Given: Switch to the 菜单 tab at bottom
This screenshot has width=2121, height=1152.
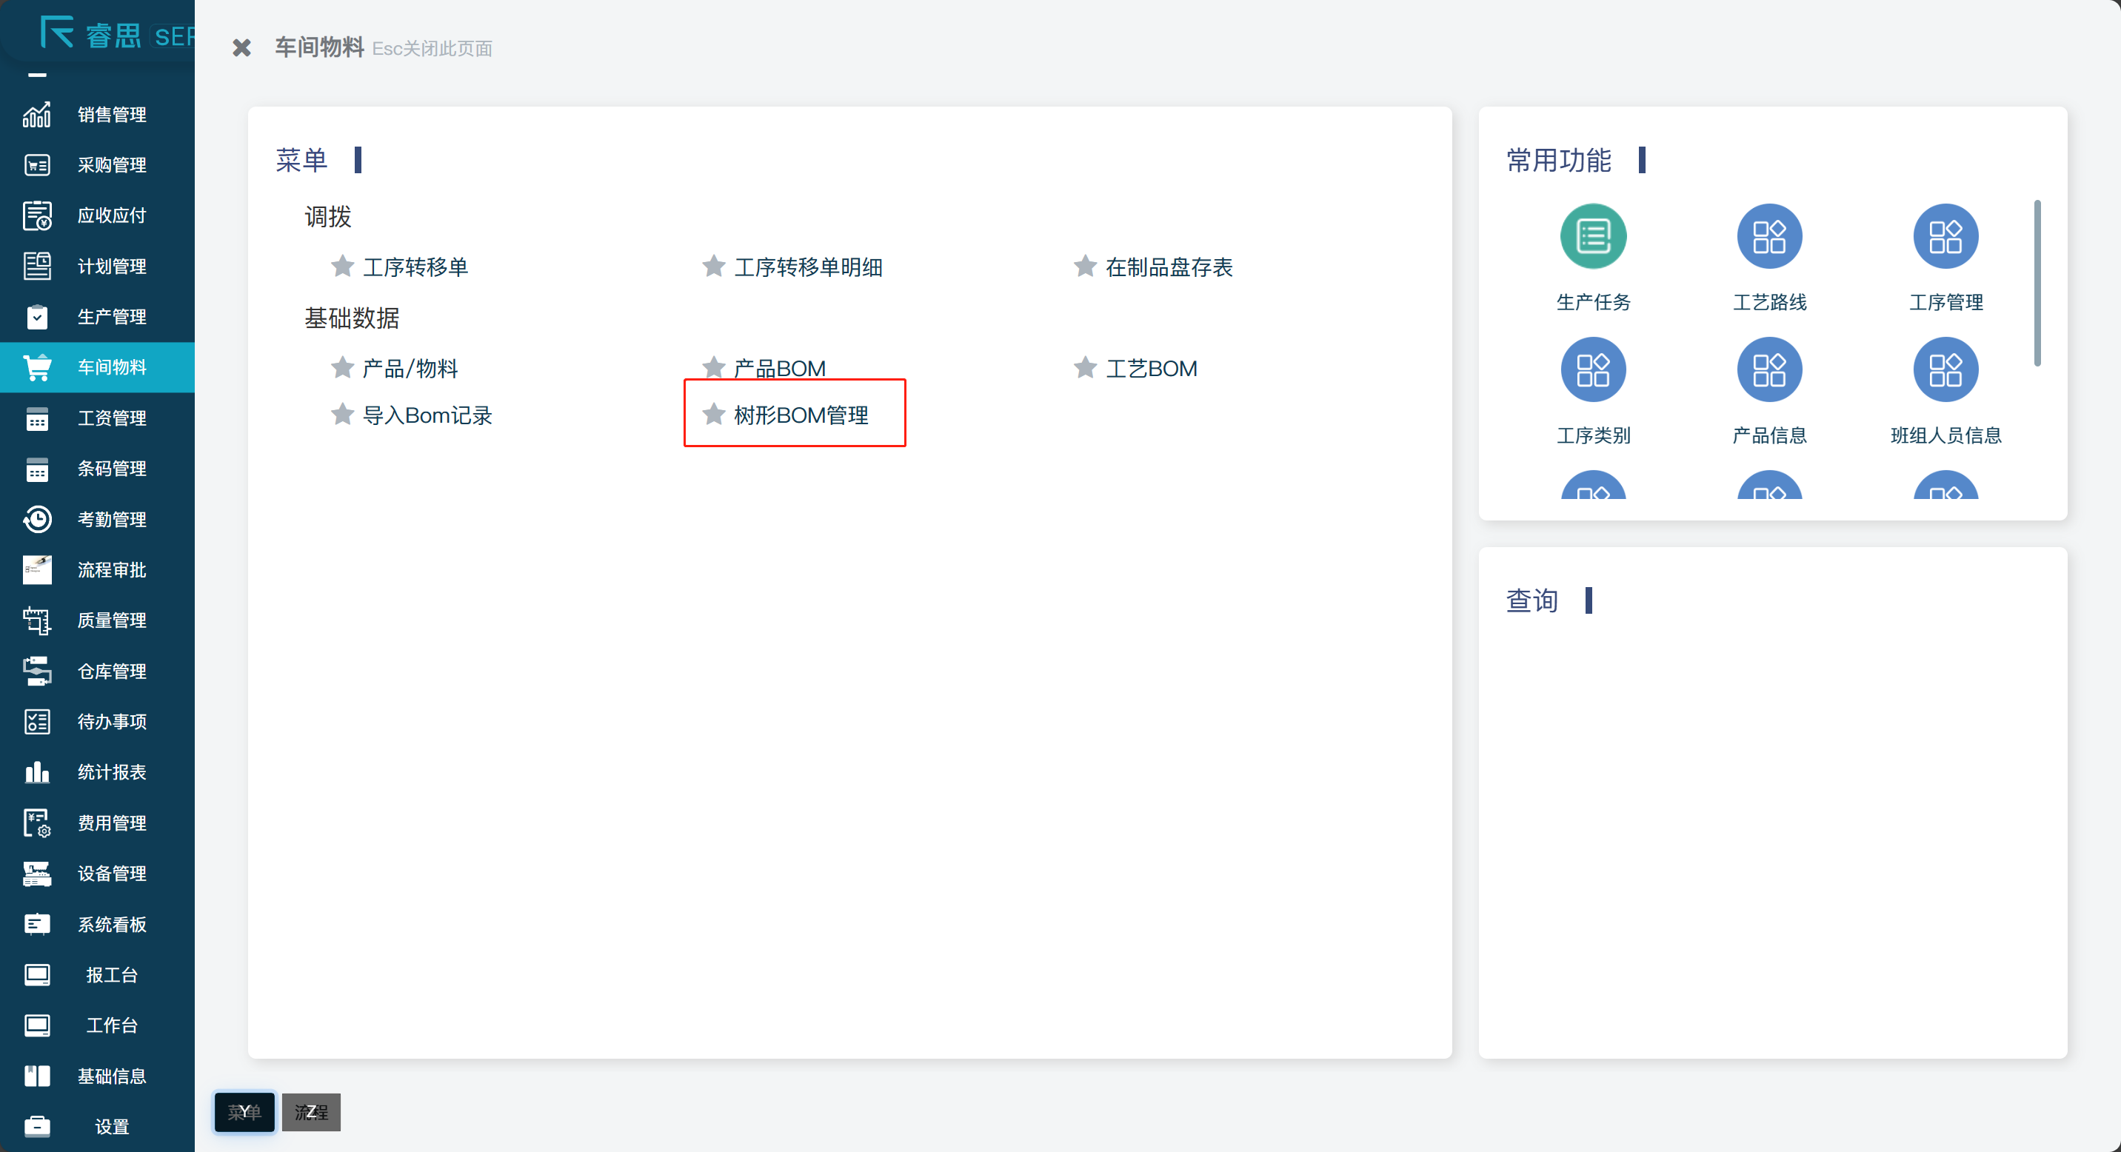Looking at the screenshot, I should point(244,1112).
